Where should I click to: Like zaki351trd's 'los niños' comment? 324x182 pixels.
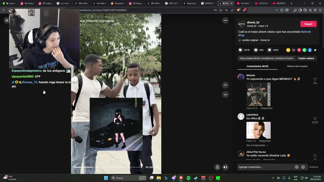315,119
